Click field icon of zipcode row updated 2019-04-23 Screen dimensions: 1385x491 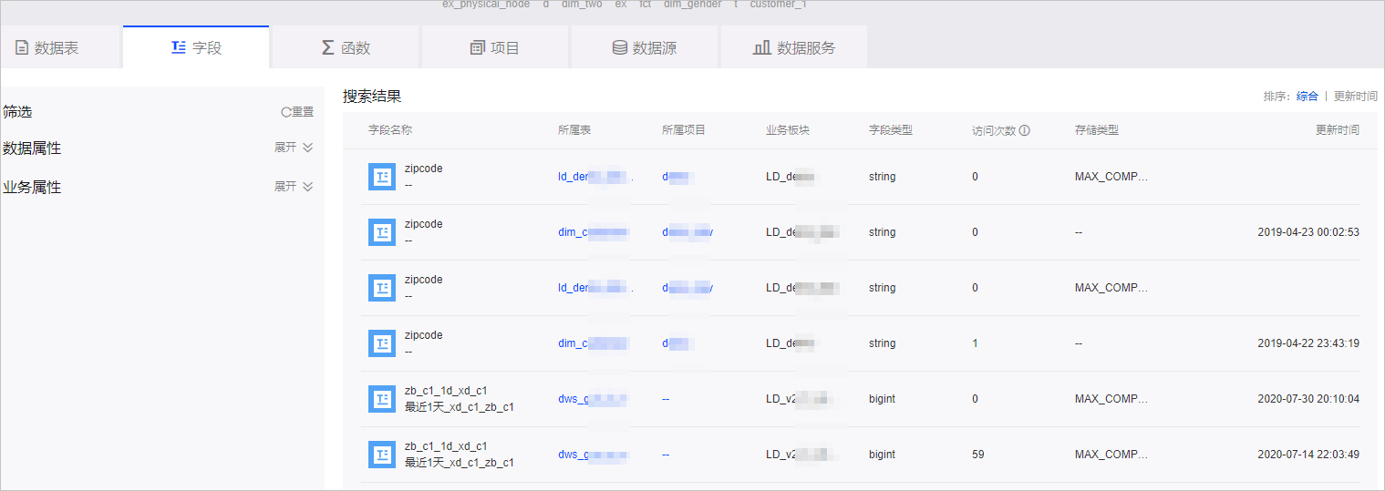[x=382, y=232]
